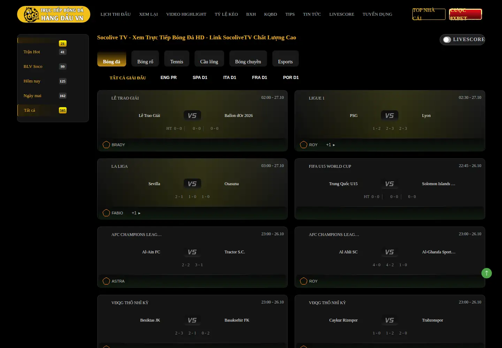This screenshot has height=348, width=502.
Task: Open the Esports tab
Action: click(286, 58)
